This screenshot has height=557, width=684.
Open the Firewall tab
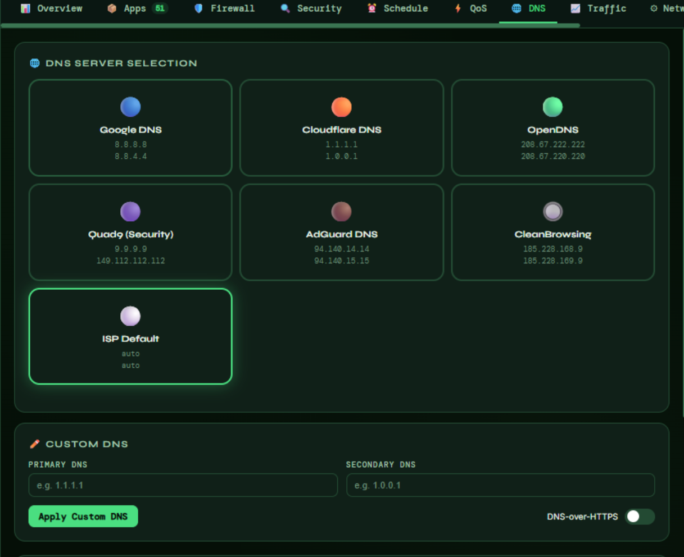224,8
